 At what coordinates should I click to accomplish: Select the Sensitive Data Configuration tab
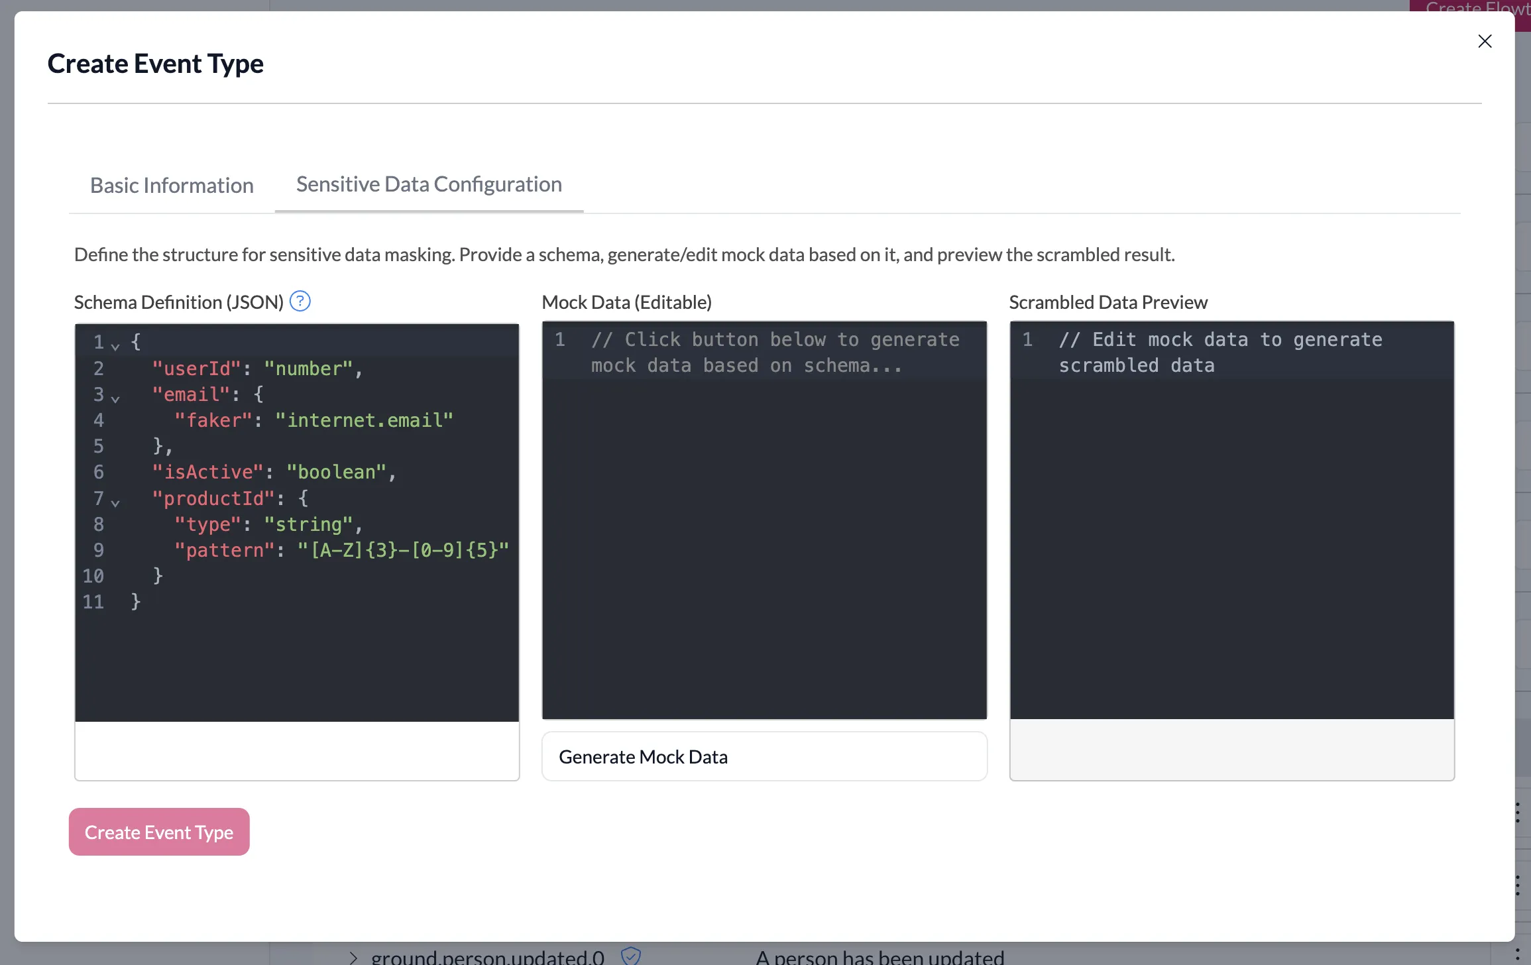[429, 184]
